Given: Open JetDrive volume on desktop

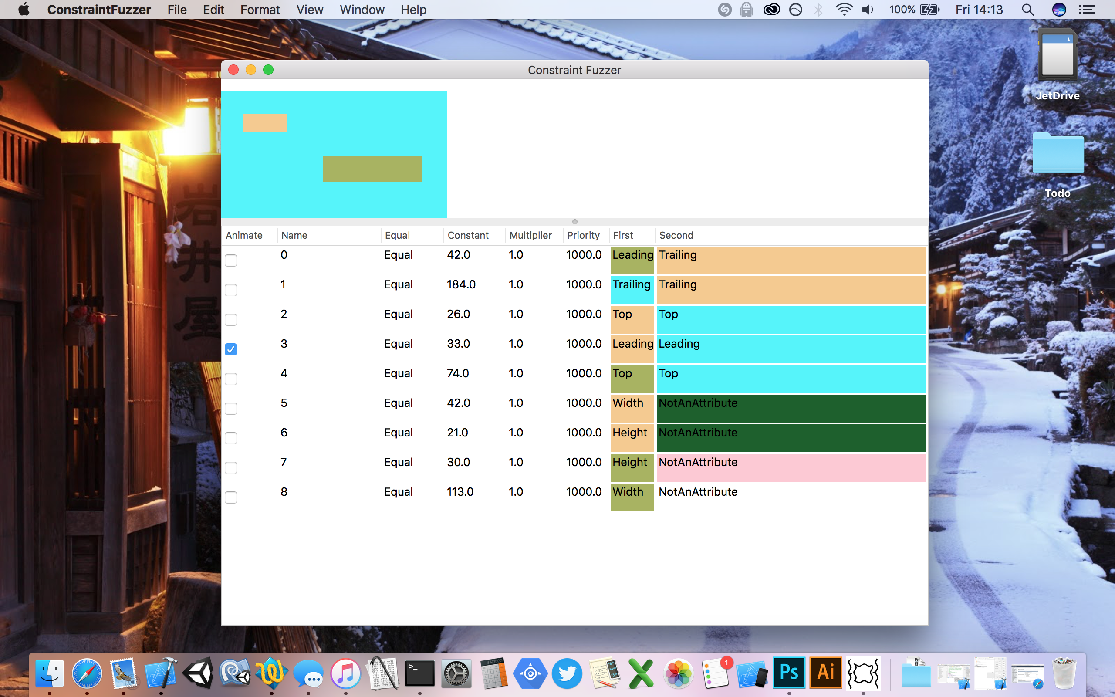Looking at the screenshot, I should point(1058,55).
